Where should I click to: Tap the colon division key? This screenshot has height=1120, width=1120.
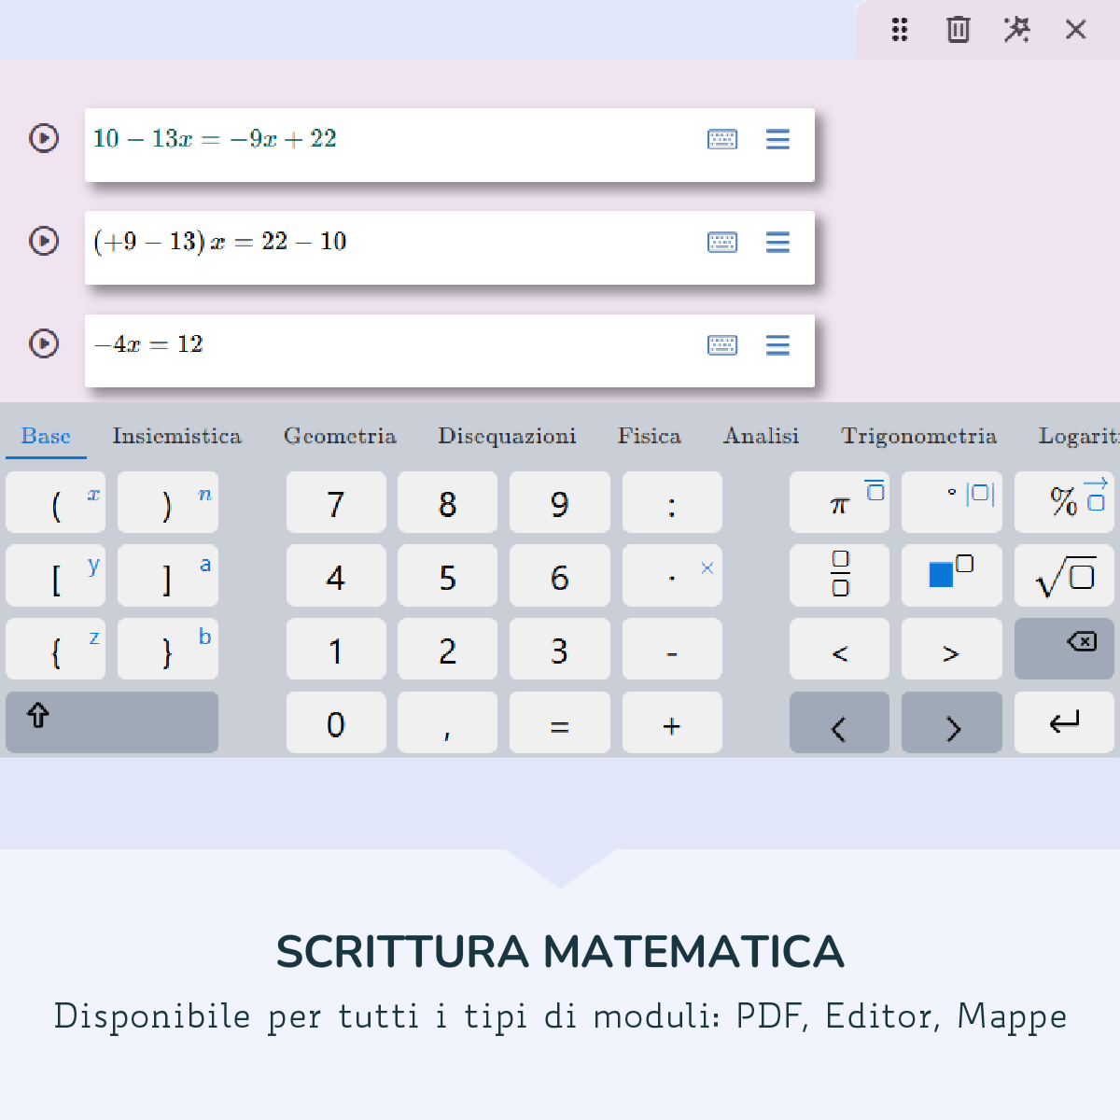pos(672,502)
